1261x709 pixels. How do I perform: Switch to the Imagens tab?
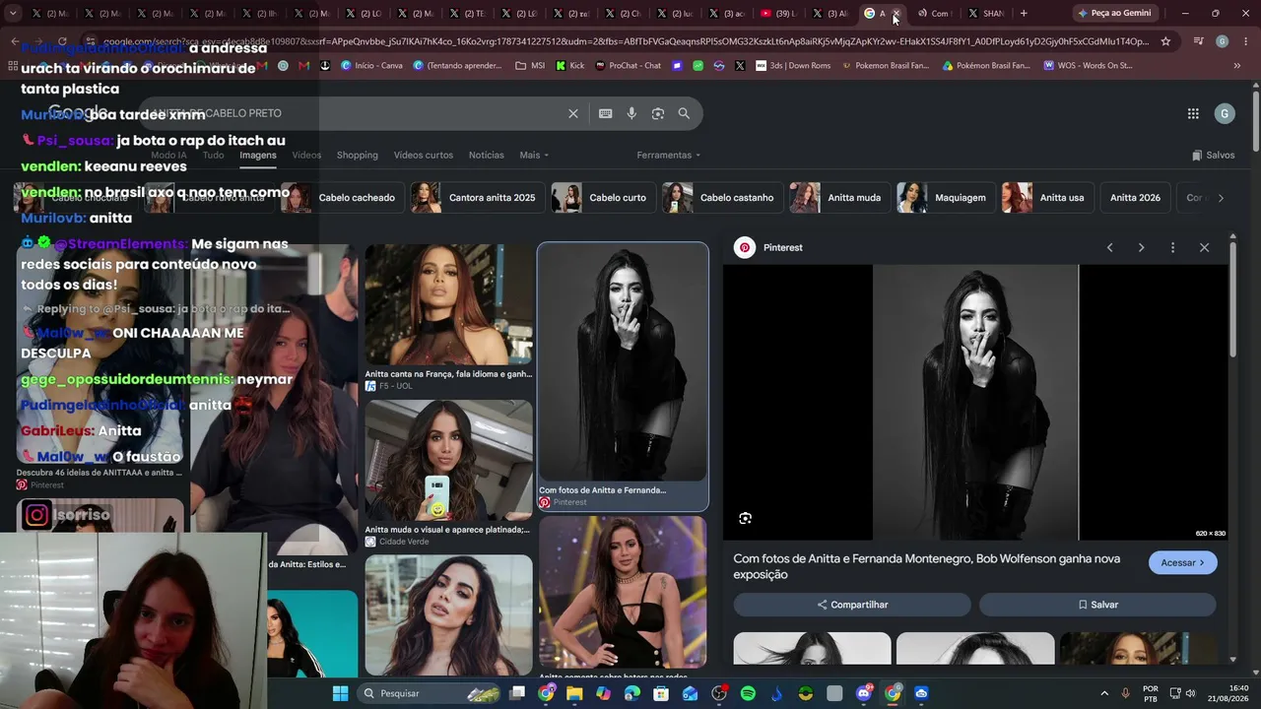click(258, 155)
